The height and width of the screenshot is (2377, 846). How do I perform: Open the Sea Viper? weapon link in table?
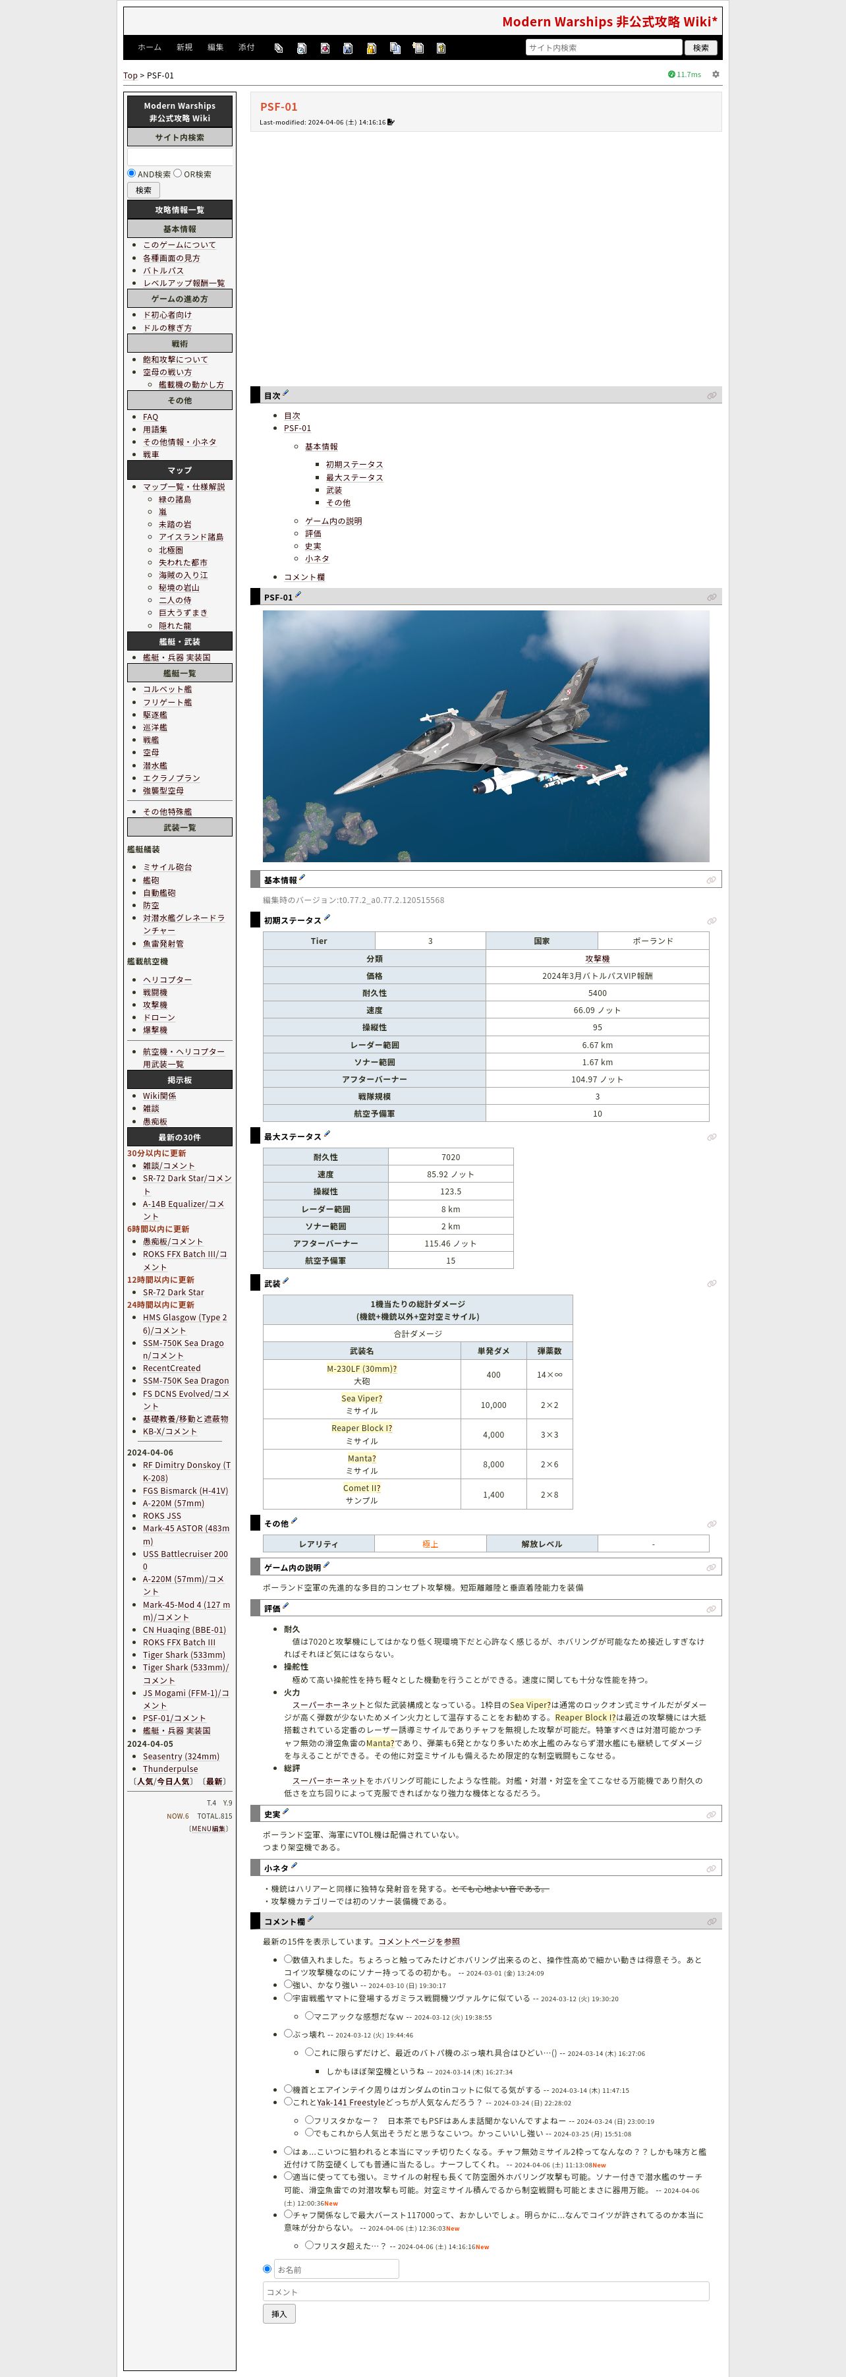(x=362, y=1398)
